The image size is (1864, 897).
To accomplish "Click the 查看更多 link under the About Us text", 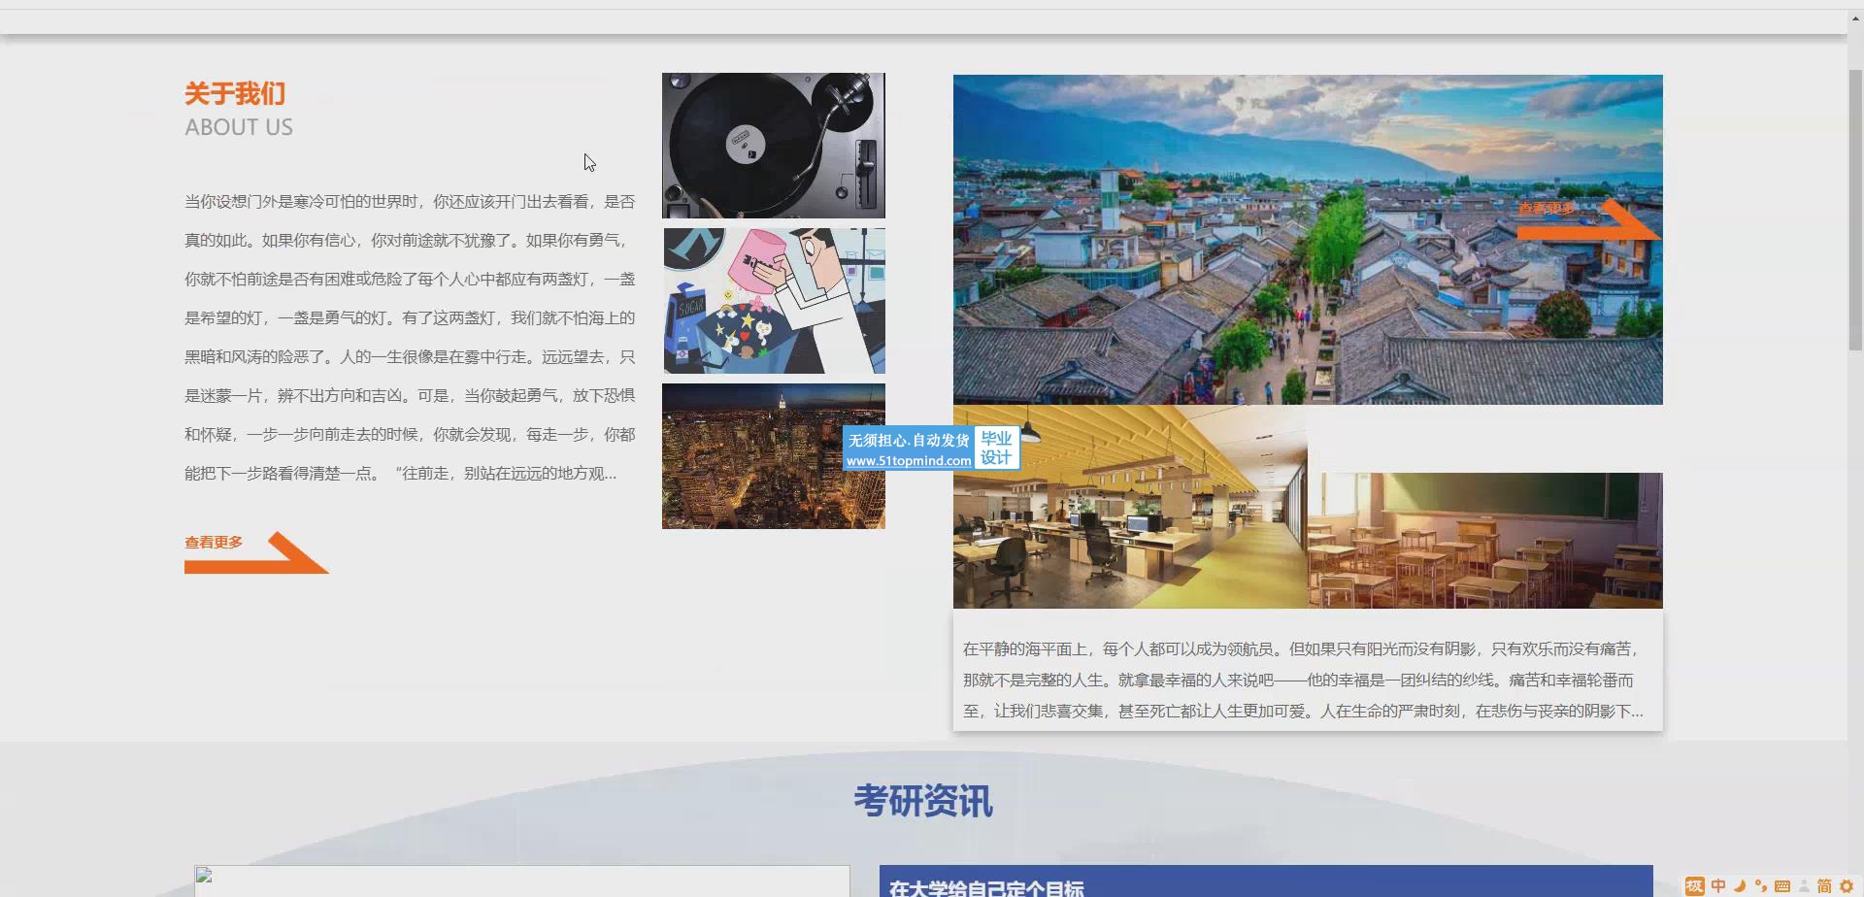I will pos(214,543).
